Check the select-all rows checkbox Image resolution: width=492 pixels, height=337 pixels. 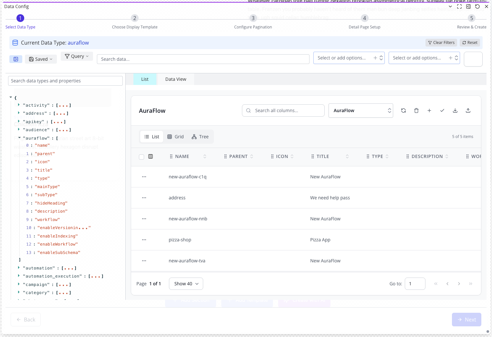pyautogui.click(x=141, y=157)
